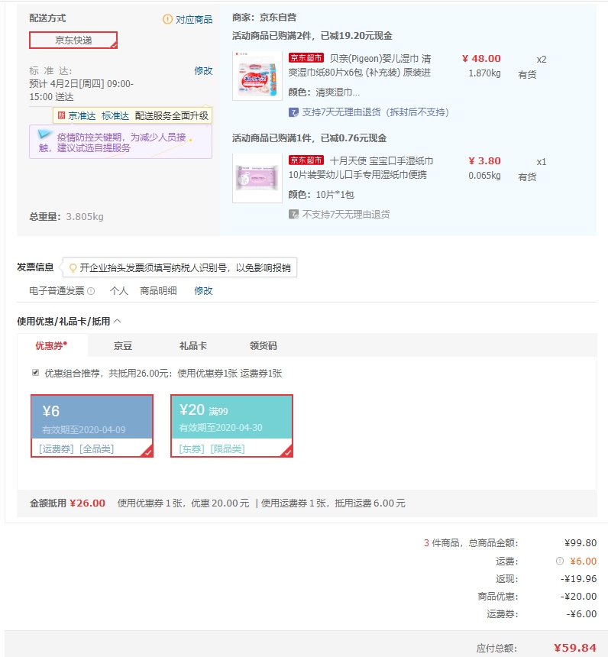Click the orange info icon beside 对应商品

click(x=167, y=19)
